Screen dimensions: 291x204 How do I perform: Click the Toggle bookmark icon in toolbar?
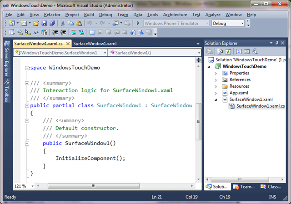point(92,33)
